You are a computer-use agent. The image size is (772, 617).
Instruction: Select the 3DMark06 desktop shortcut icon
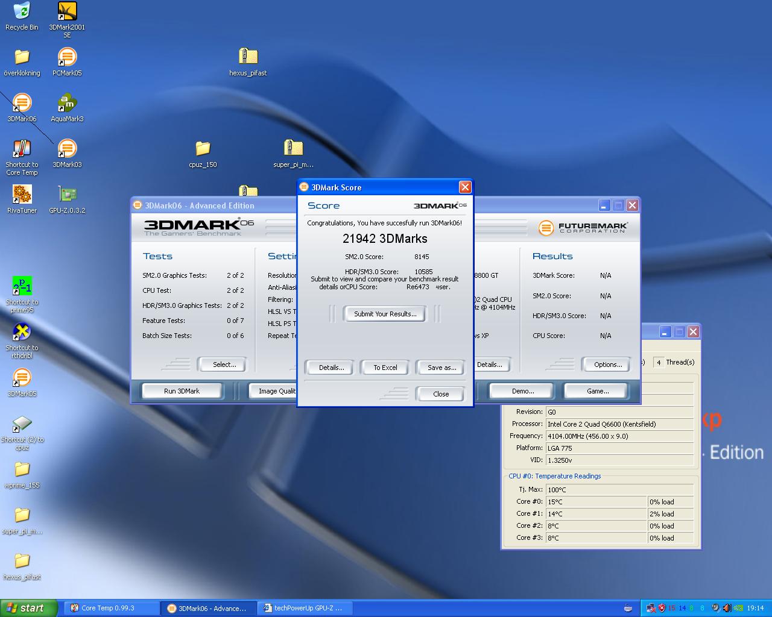(x=22, y=108)
